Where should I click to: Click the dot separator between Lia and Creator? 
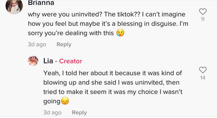pos(56,61)
